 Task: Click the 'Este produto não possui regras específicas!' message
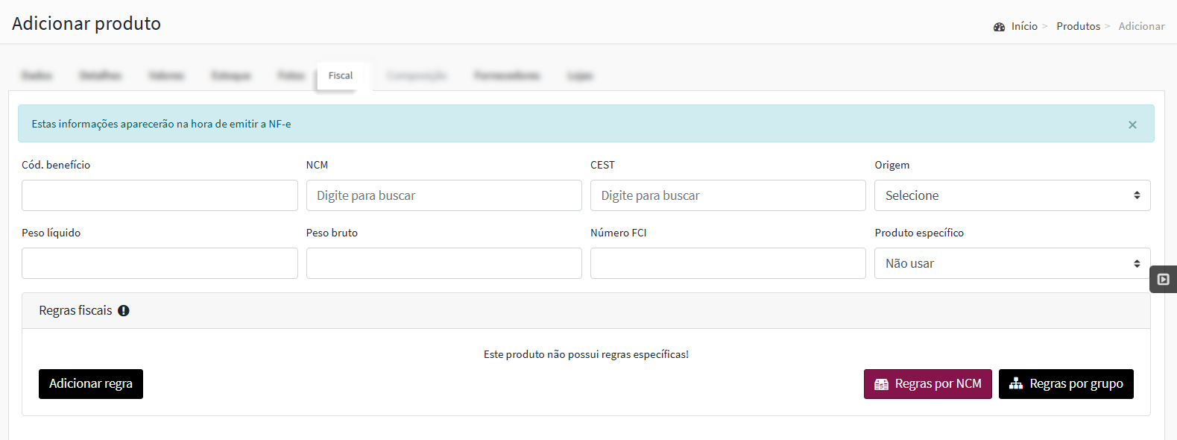(x=586, y=354)
